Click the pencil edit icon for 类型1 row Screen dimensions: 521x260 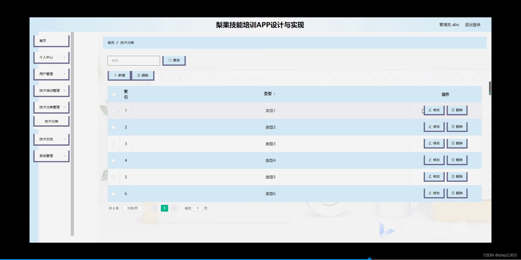(x=430, y=110)
